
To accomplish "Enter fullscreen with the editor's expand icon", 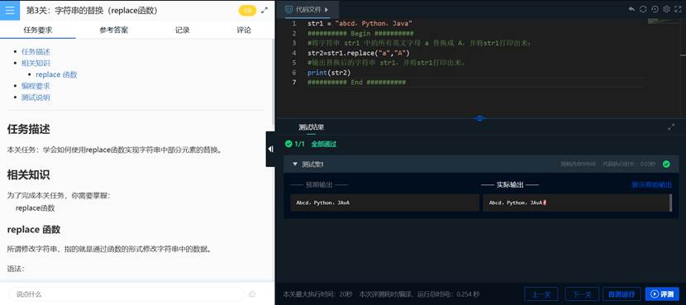I will 678,9.
